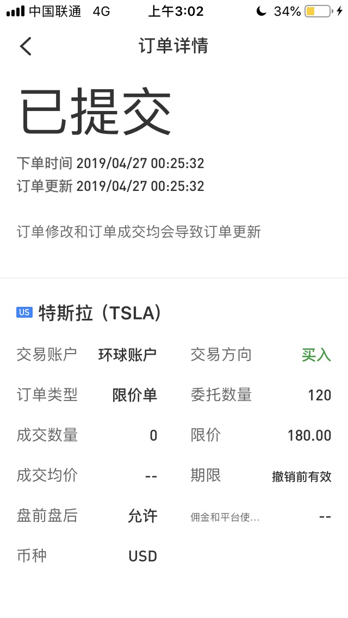This screenshot has width=348, height=618.
Task: Tap the truncated 佣金和平台使… label
Action: click(225, 517)
